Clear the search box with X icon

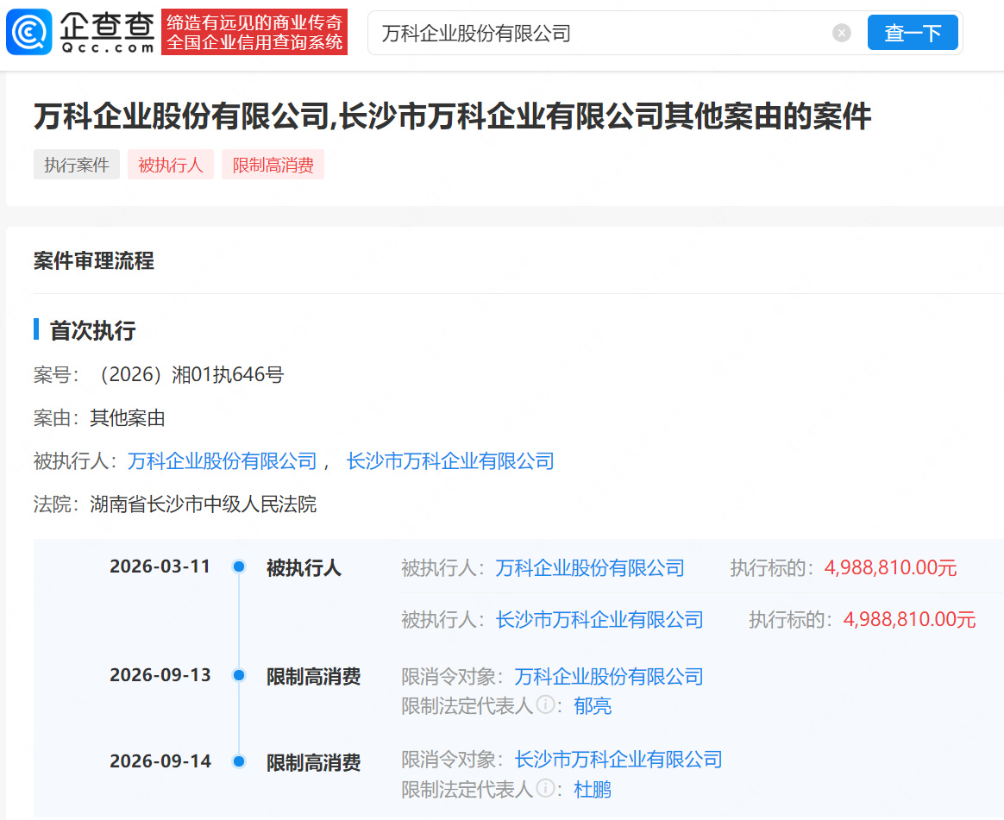point(841,33)
